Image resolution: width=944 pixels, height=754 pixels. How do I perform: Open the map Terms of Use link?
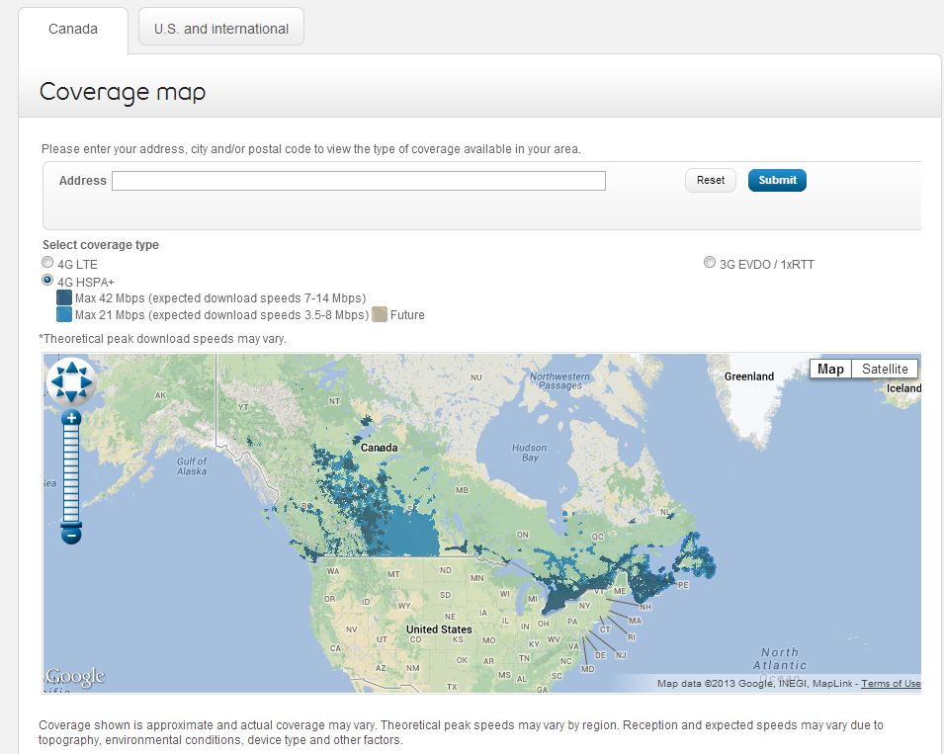(x=891, y=684)
